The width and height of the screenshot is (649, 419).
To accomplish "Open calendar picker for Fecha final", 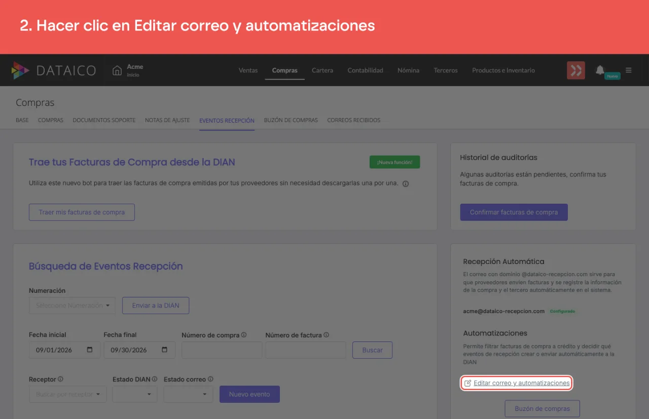I will click(x=164, y=350).
